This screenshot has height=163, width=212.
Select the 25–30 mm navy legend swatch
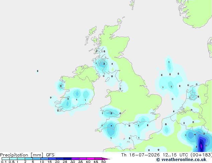click(x=68, y=159)
